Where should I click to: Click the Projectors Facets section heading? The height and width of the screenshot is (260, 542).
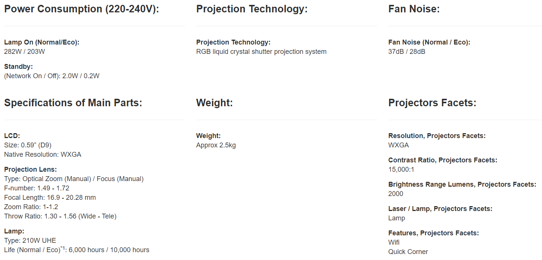pos(432,103)
